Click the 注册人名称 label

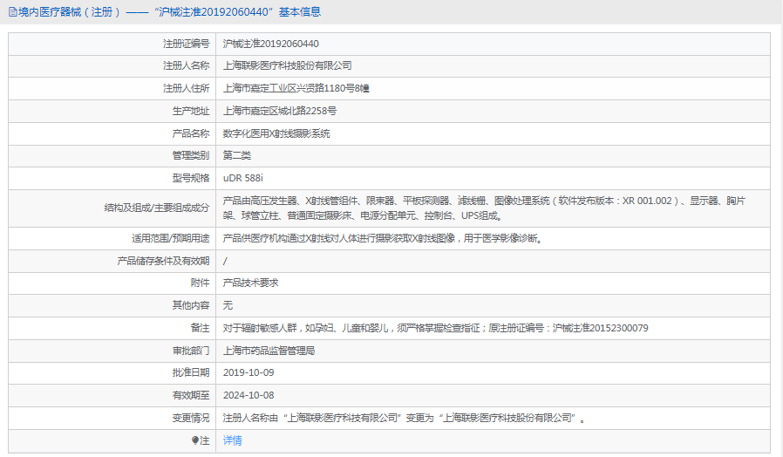(x=187, y=66)
